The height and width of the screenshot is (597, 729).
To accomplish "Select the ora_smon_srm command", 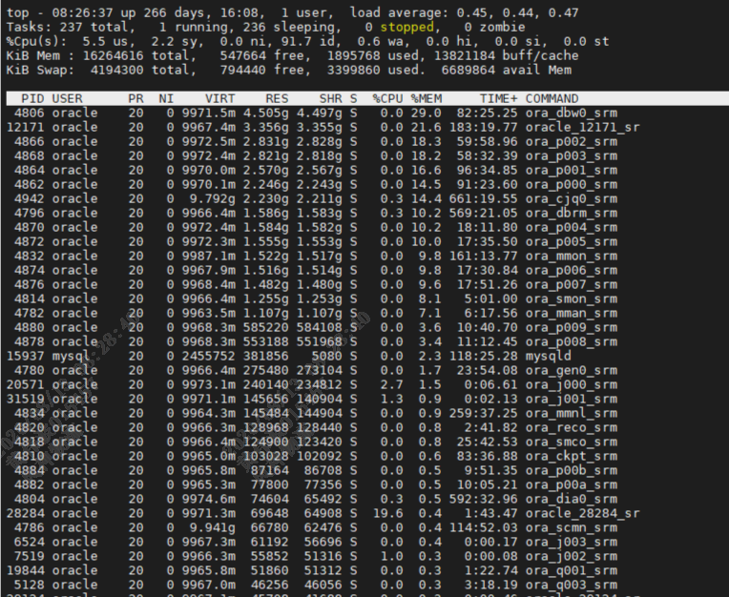I will [572, 298].
